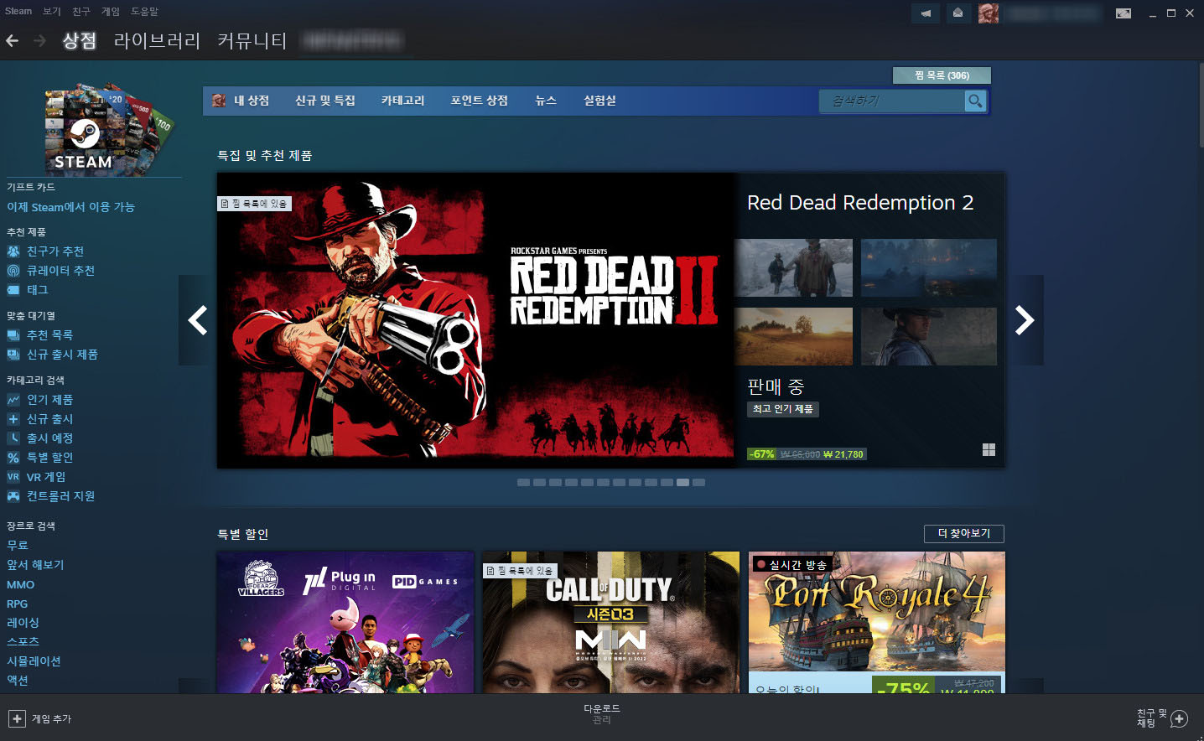
Task: Click the Red Dead Redemption 2 banner
Action: [475, 320]
